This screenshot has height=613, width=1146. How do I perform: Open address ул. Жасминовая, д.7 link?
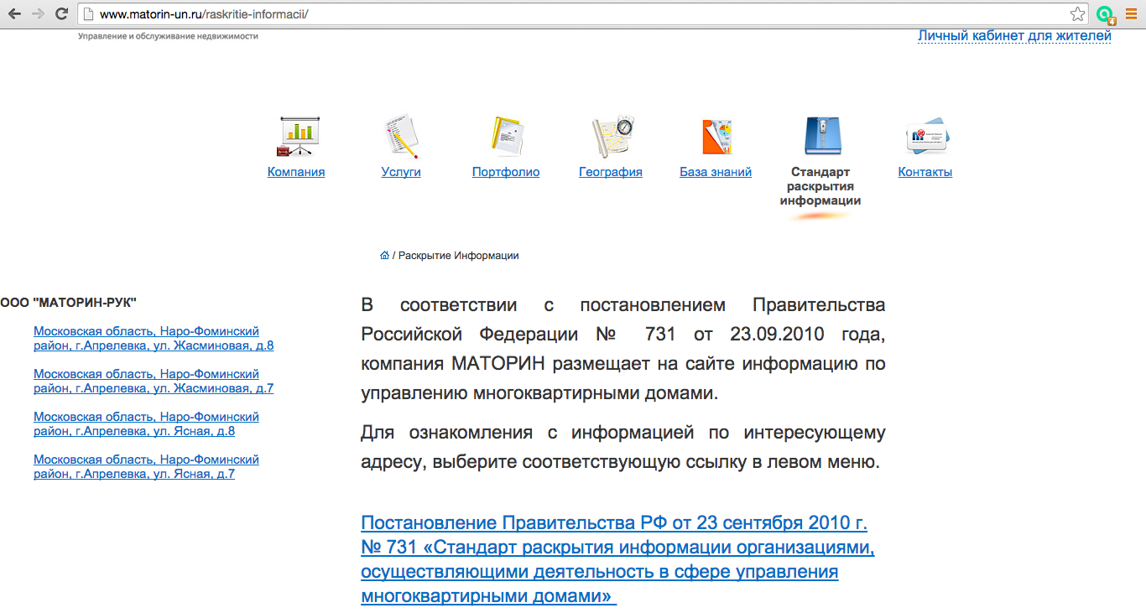pyautogui.click(x=154, y=382)
